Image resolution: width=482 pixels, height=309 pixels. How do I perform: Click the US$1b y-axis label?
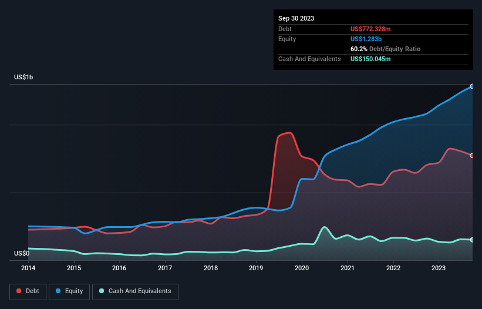[x=23, y=77]
